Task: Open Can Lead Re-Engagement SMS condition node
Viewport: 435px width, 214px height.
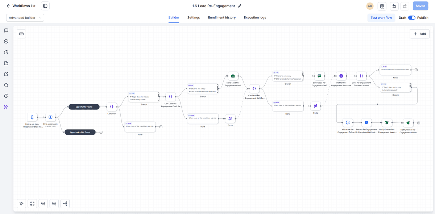Action: pos(254,88)
